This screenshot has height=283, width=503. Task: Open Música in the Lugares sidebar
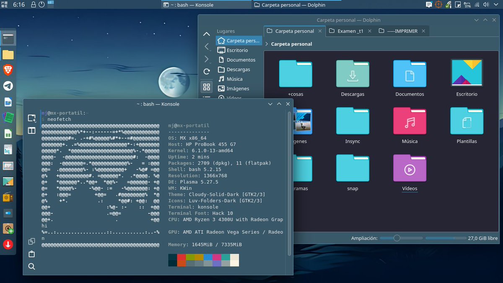(x=239, y=79)
